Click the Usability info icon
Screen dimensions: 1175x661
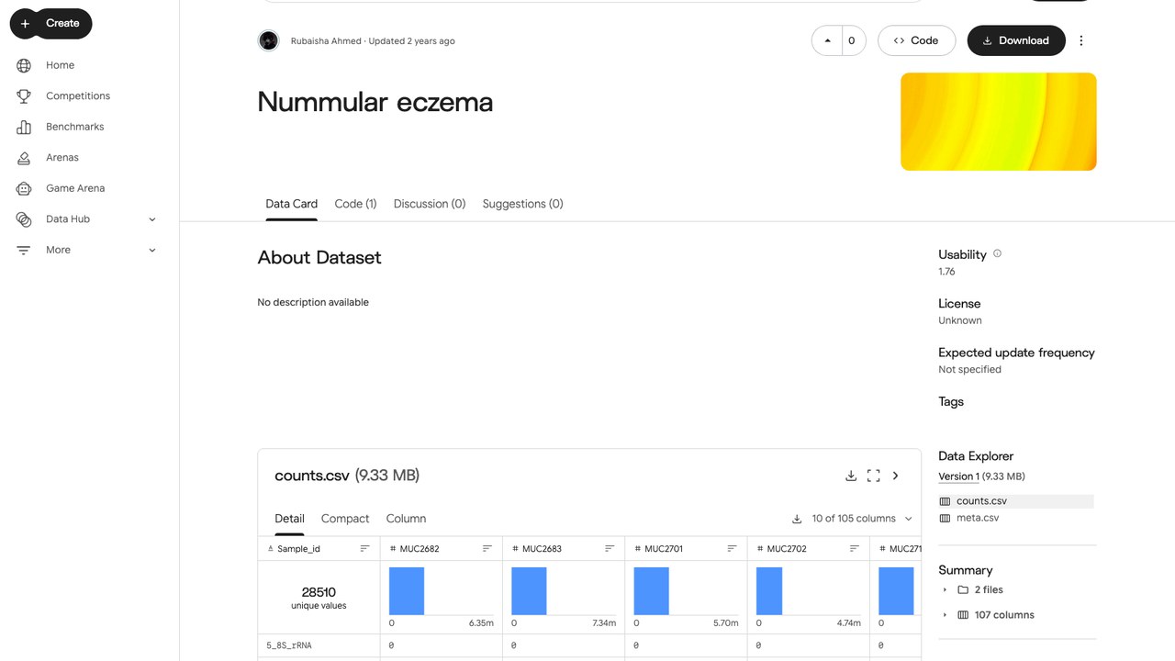pyautogui.click(x=998, y=253)
